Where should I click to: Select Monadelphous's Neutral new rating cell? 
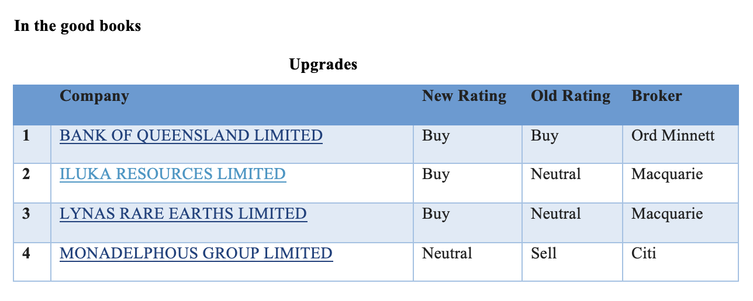pos(447,254)
